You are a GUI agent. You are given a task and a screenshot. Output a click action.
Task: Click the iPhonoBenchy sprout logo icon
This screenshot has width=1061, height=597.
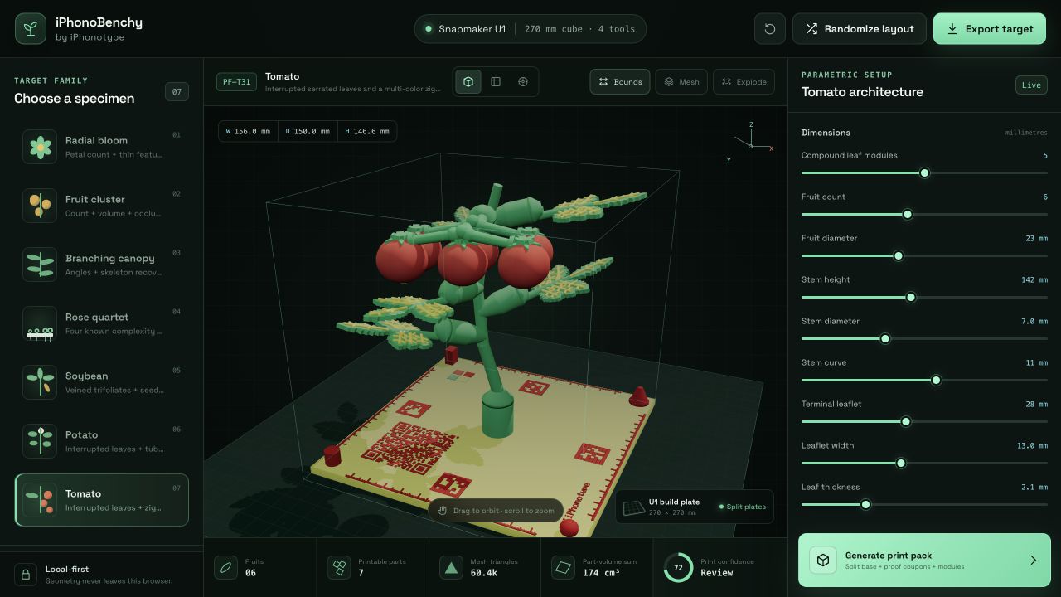click(x=31, y=29)
